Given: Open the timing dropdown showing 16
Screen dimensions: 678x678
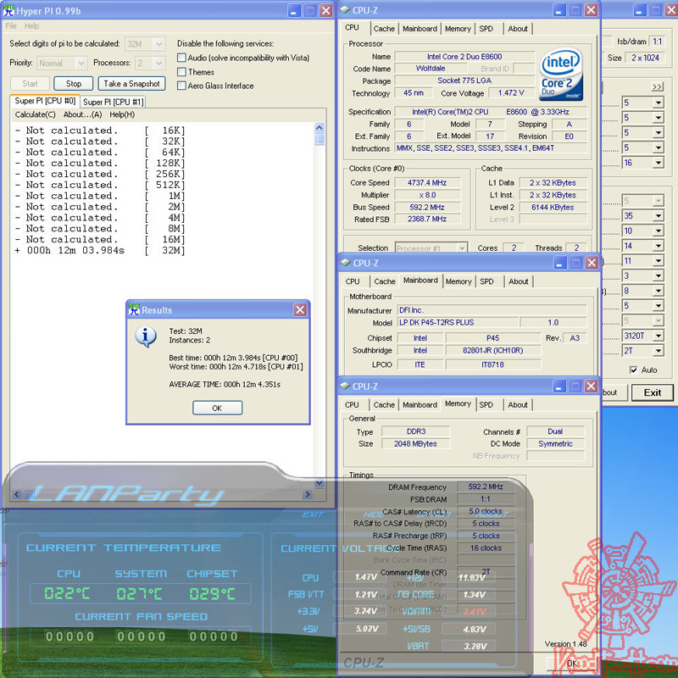Looking at the screenshot, I should point(659,163).
